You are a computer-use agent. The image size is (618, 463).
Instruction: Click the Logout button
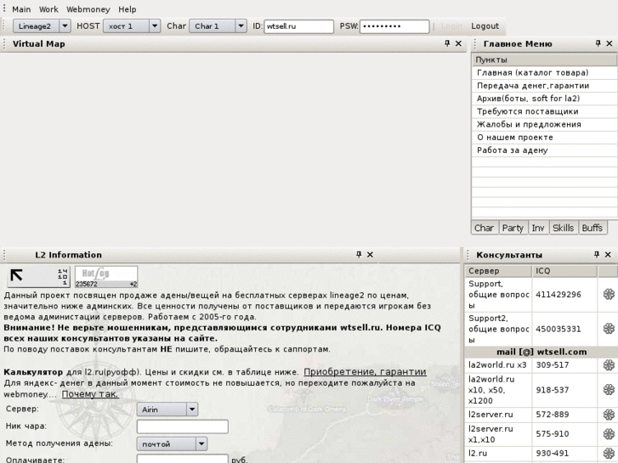pos(485,26)
